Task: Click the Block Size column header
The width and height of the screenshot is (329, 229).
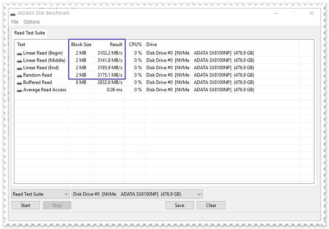Action: pos(81,45)
